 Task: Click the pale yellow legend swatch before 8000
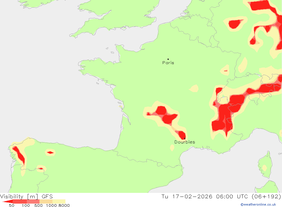59,201
